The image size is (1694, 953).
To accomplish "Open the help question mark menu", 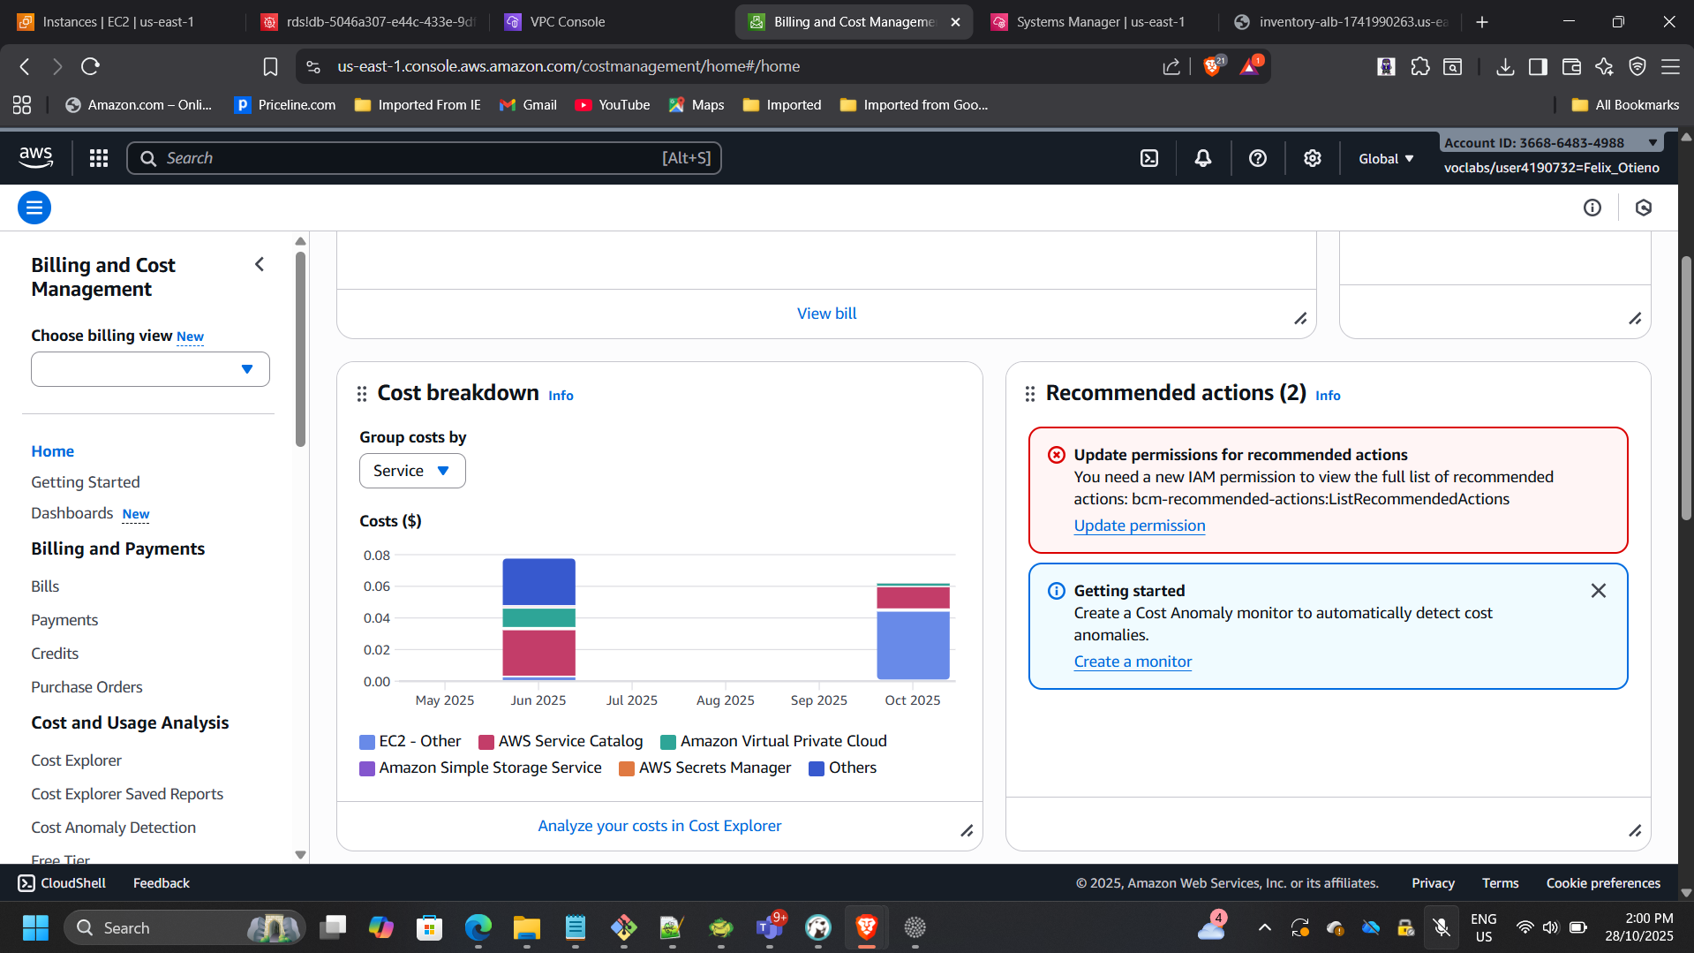I will pos(1257,157).
